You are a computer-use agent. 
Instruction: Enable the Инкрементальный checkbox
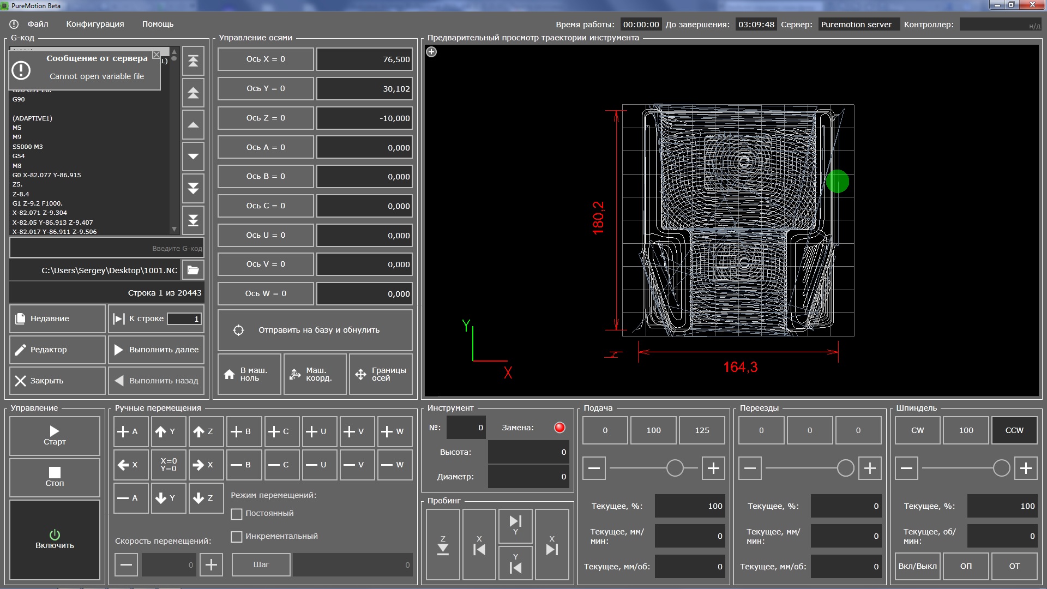(x=237, y=537)
